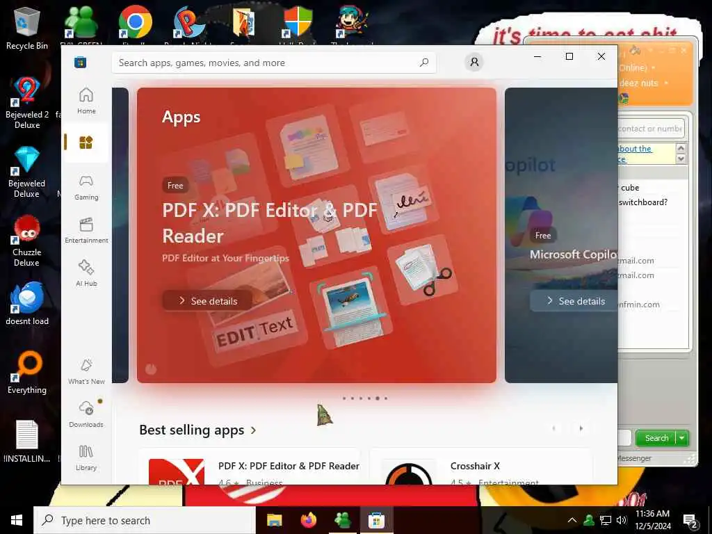Select Bejeweled Deluxe desktop icon
Image resolution: width=712 pixels, height=534 pixels.
tap(27, 172)
